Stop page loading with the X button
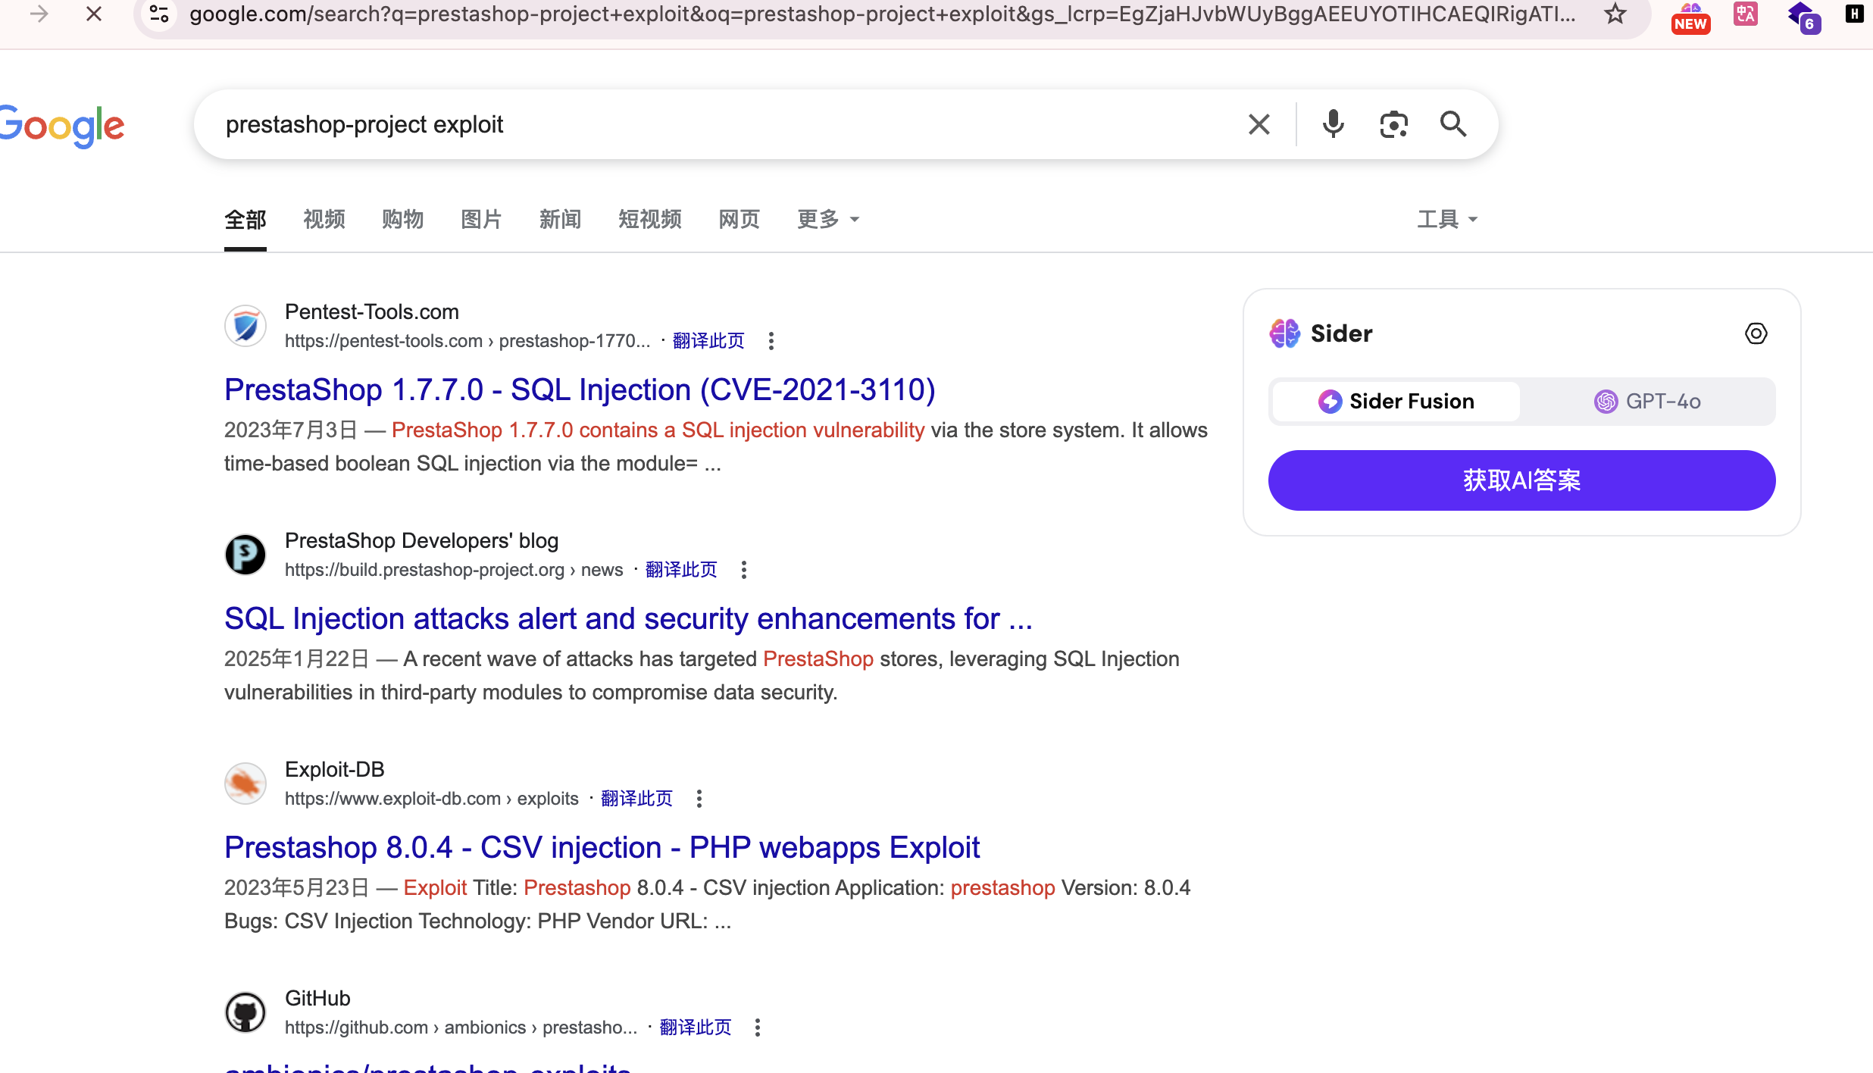The image size is (1873, 1073). [x=94, y=14]
